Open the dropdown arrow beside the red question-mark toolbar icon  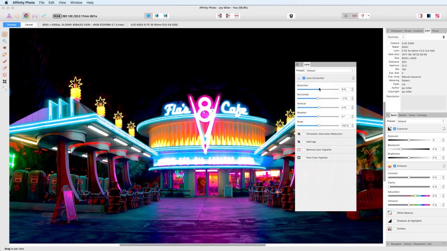[368, 16]
